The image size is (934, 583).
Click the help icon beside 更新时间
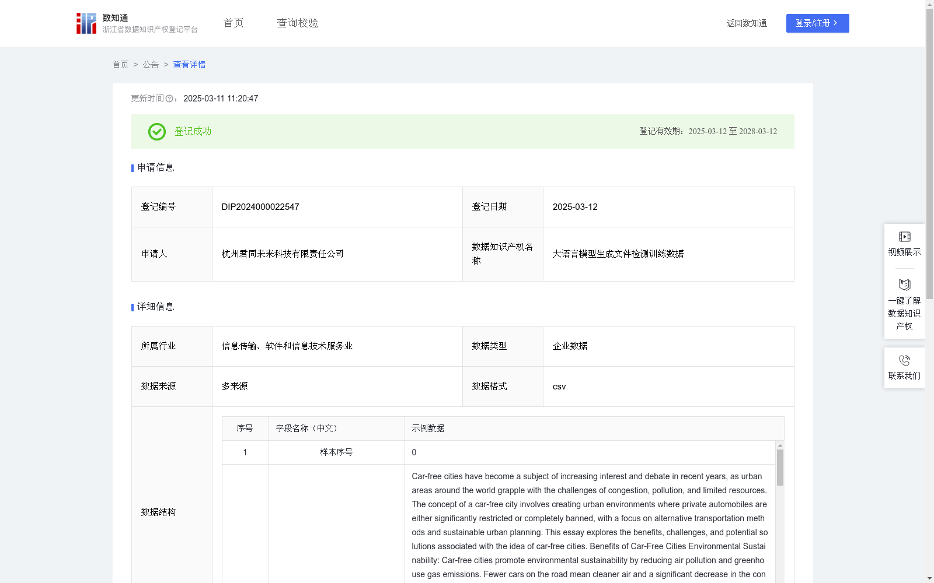pyautogui.click(x=169, y=99)
